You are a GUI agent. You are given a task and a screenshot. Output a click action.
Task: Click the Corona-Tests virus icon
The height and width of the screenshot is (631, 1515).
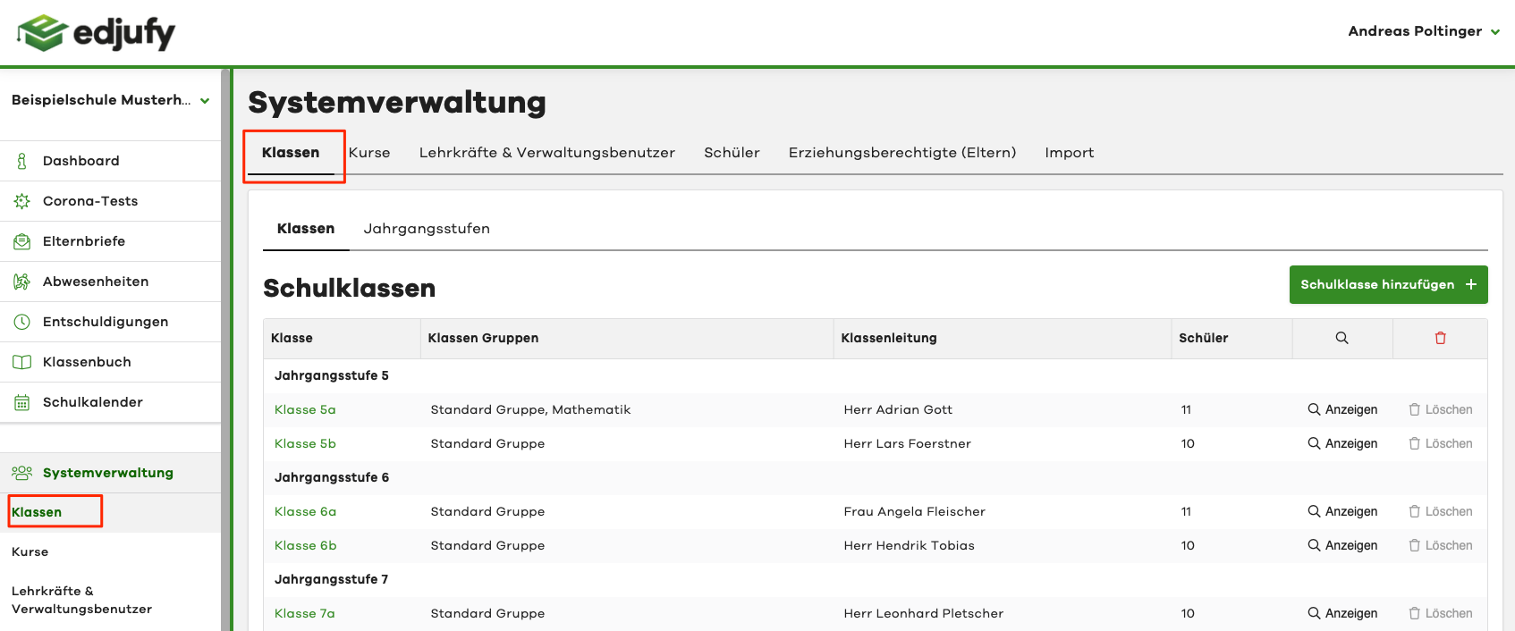point(21,201)
